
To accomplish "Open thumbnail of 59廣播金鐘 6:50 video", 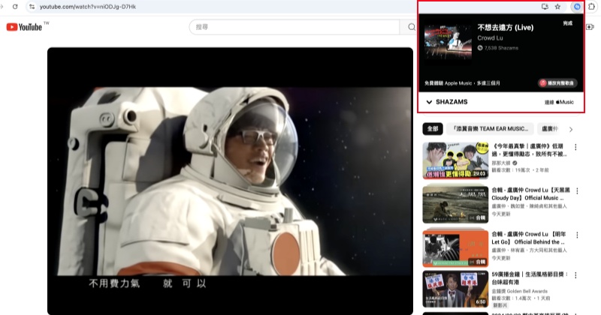I will [x=455, y=289].
